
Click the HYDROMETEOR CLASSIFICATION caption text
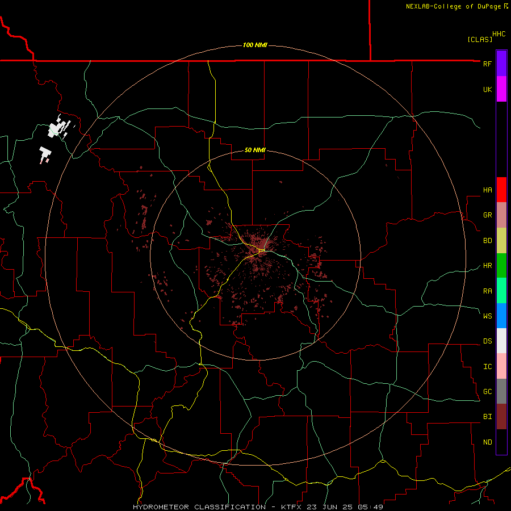199,507
